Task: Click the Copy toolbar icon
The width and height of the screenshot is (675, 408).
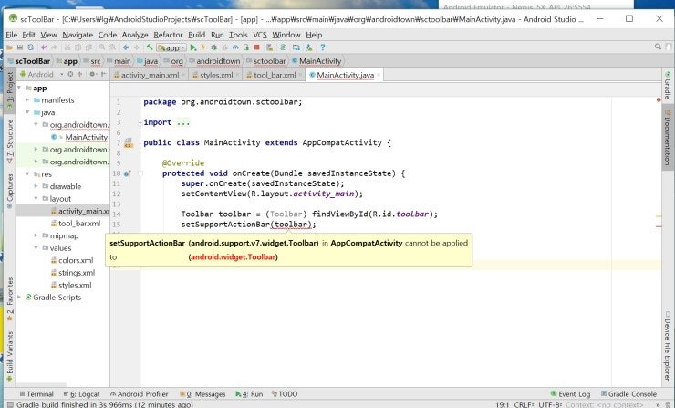Action: 78,47
